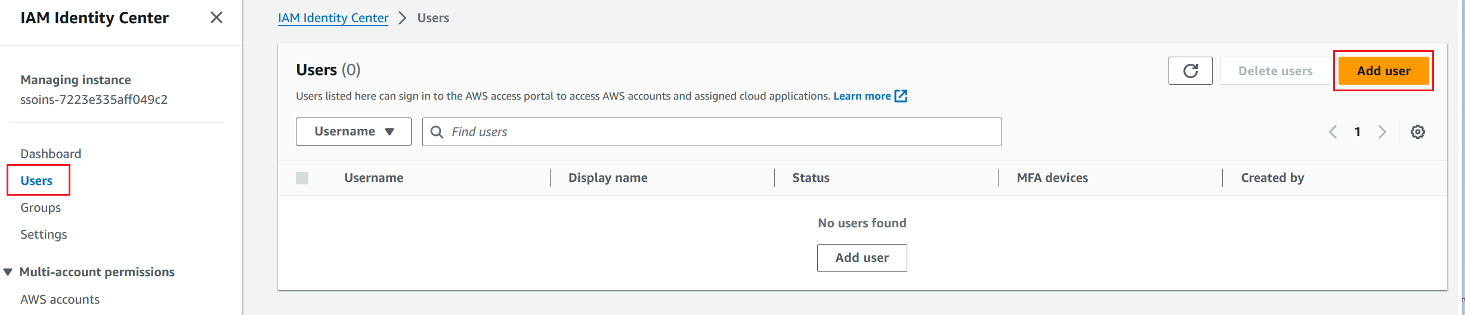Viewport: 1465px width, 315px height.
Task: Open Dashboard in the sidebar
Action: pos(51,154)
